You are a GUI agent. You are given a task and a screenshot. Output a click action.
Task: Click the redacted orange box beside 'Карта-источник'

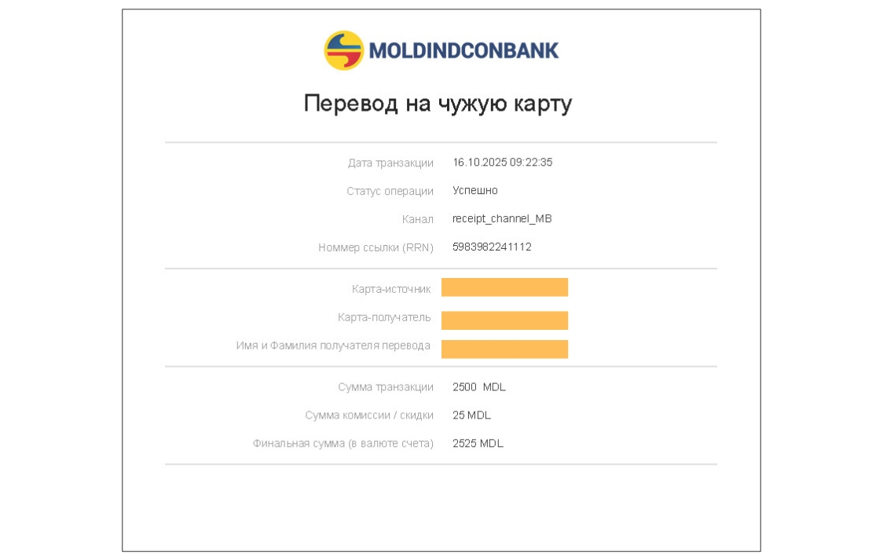(504, 287)
